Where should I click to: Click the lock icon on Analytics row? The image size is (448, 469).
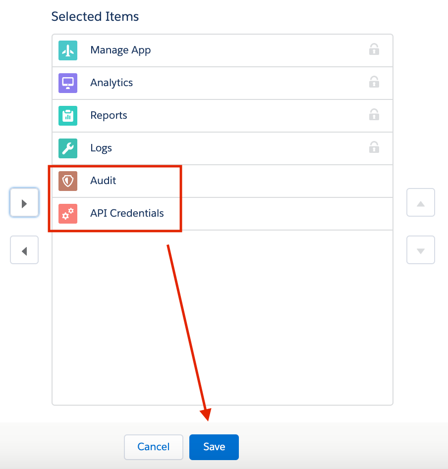374,82
